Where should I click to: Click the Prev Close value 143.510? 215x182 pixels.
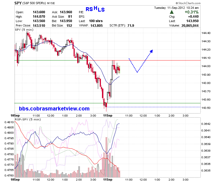point(39,26)
